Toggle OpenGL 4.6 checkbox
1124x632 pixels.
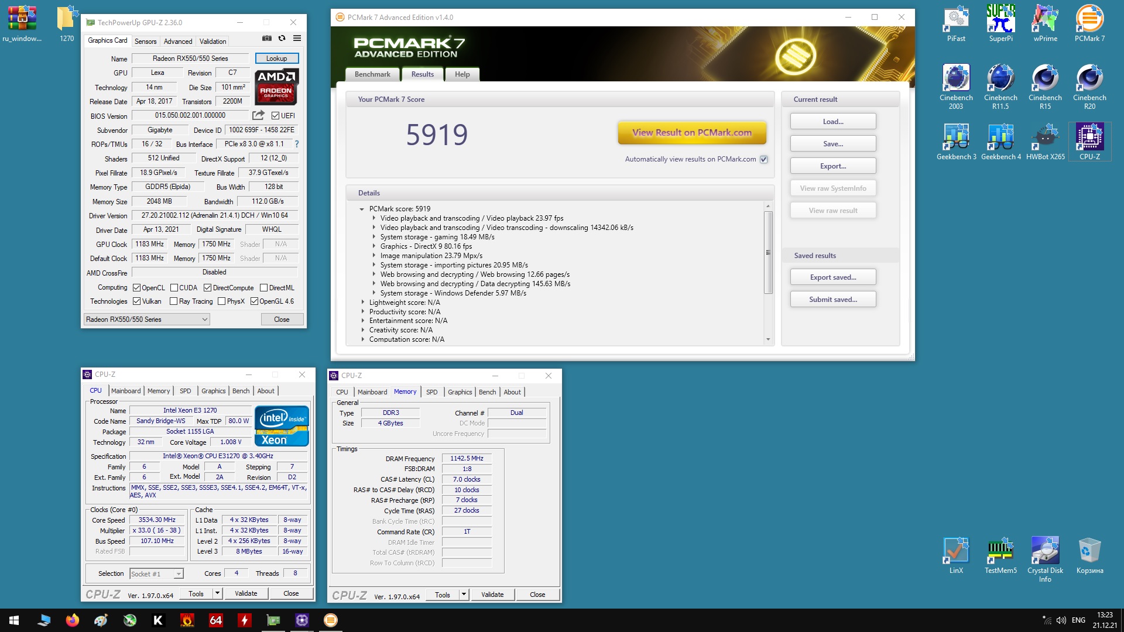pos(254,301)
